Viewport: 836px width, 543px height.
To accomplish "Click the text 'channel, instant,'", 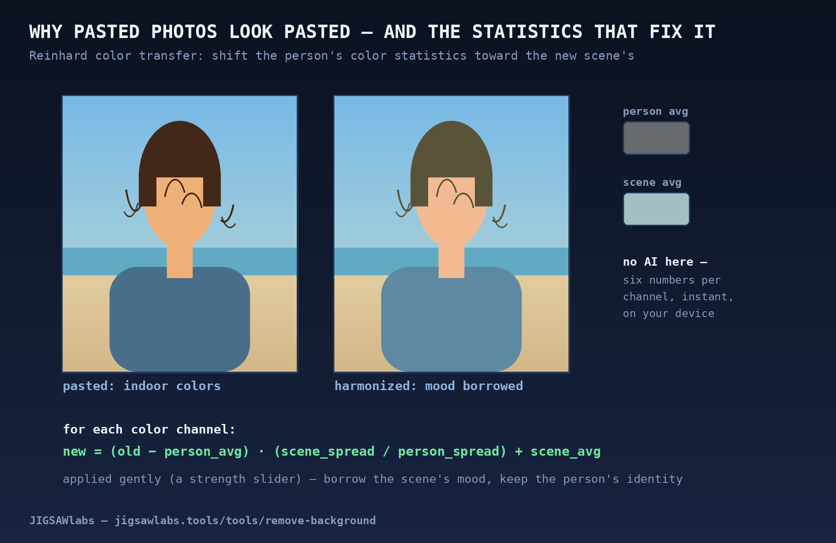I will 678,297.
